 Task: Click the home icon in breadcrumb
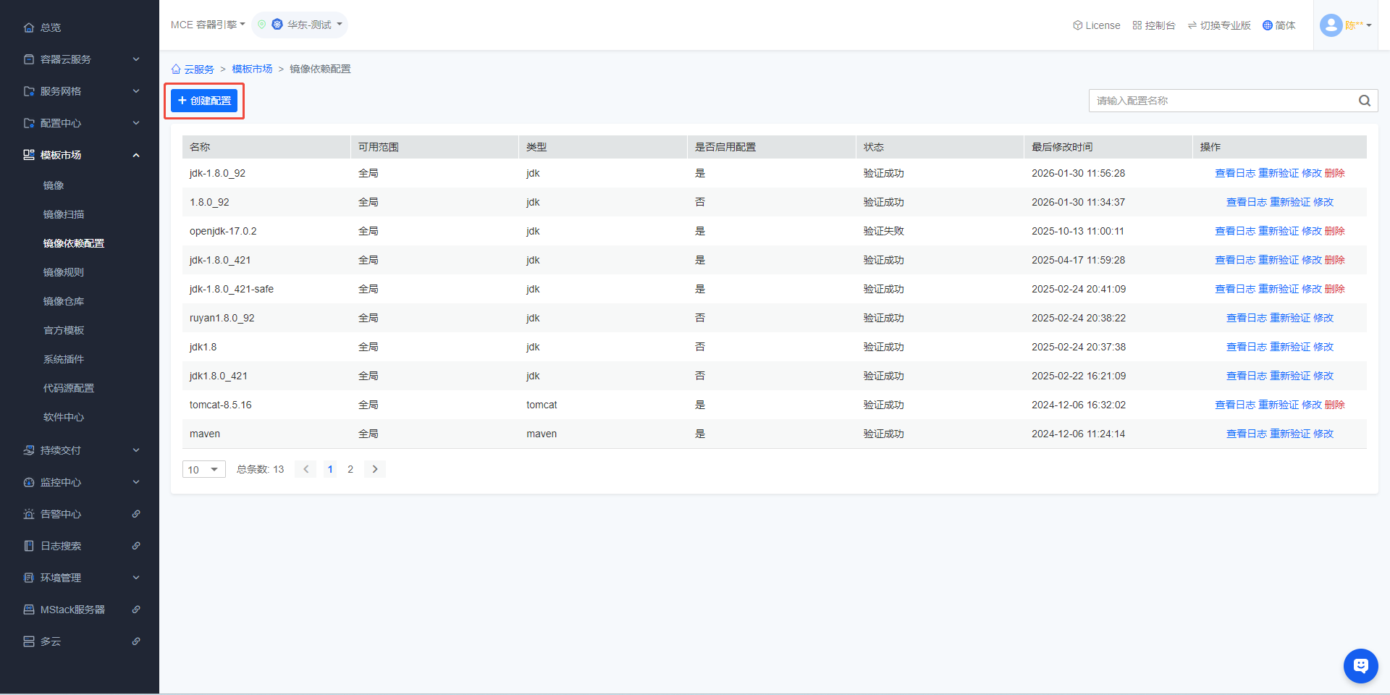coord(176,69)
